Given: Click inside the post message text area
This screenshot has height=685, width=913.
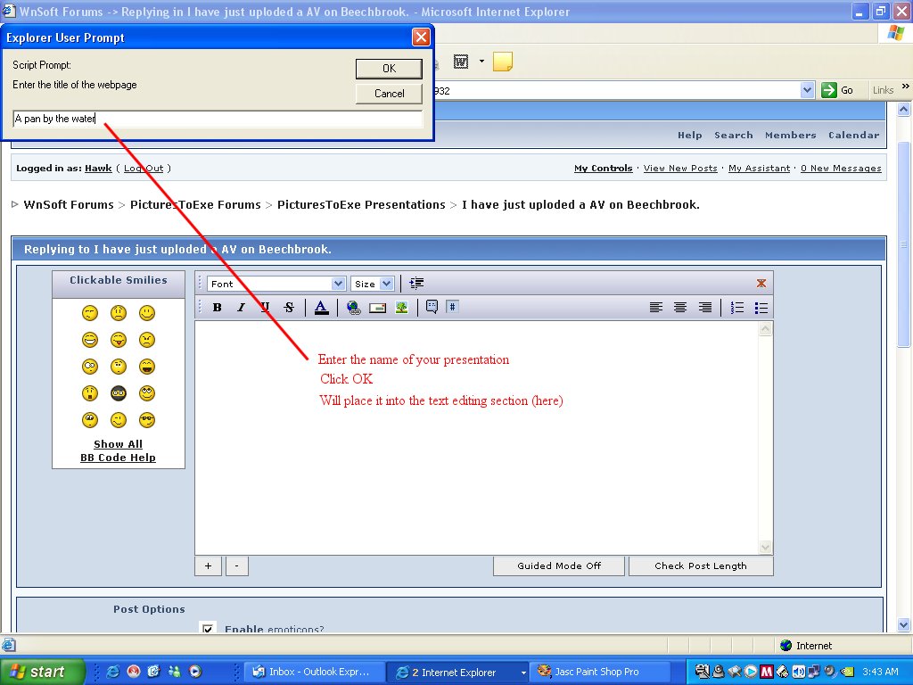Looking at the screenshot, I should click(476, 437).
